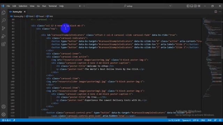Open the Go menu
The width and height of the screenshot is (223, 125).
click(38, 6)
